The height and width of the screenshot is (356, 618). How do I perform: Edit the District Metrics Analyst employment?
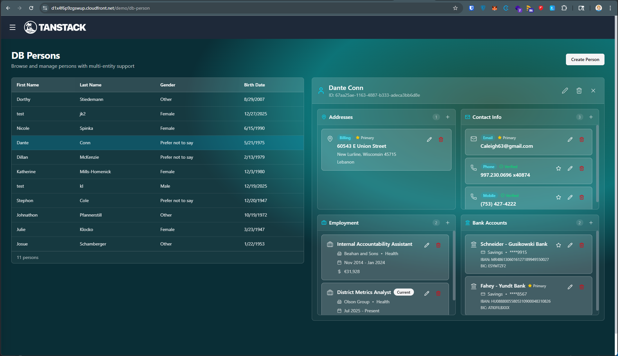click(427, 293)
